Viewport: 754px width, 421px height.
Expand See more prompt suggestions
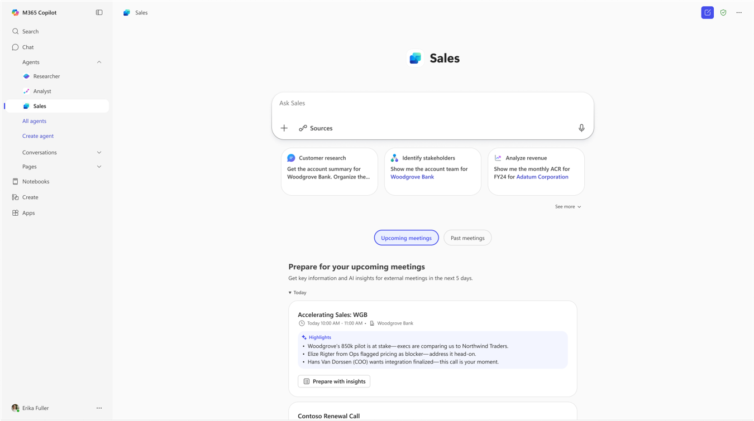[568, 206]
